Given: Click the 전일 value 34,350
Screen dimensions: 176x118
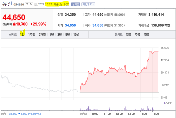Looking at the screenshot, I should click(x=70, y=14).
